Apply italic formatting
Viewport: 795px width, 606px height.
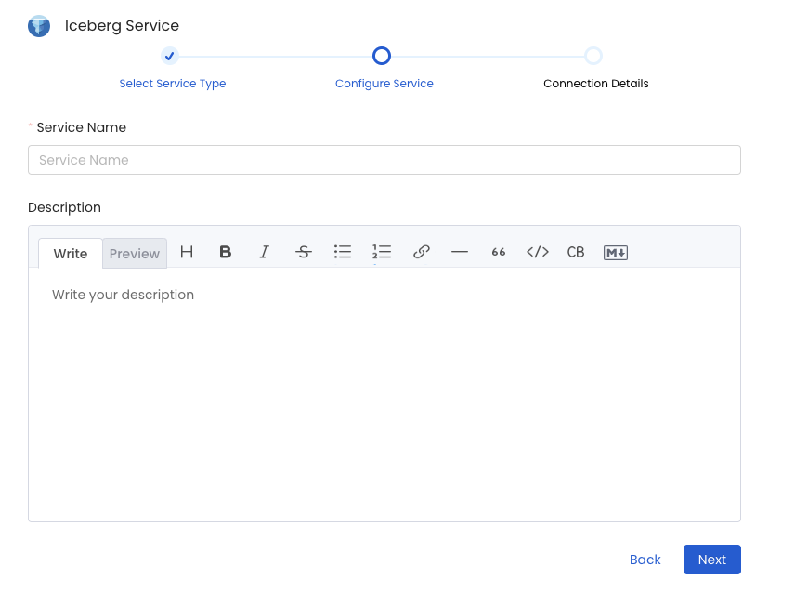(265, 251)
